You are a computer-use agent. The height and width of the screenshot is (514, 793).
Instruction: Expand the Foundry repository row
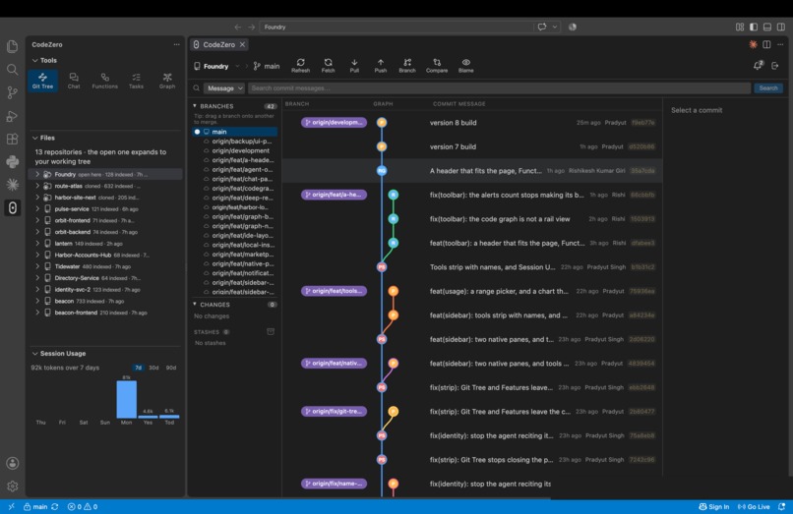[x=37, y=174]
